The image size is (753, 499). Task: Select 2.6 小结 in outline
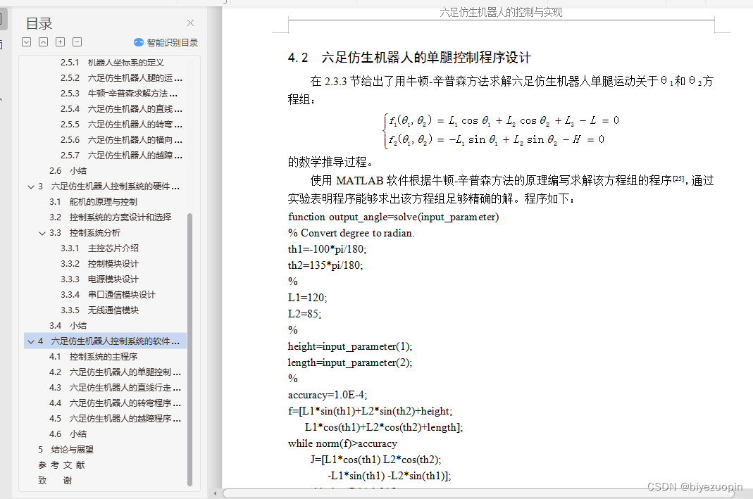pos(68,171)
